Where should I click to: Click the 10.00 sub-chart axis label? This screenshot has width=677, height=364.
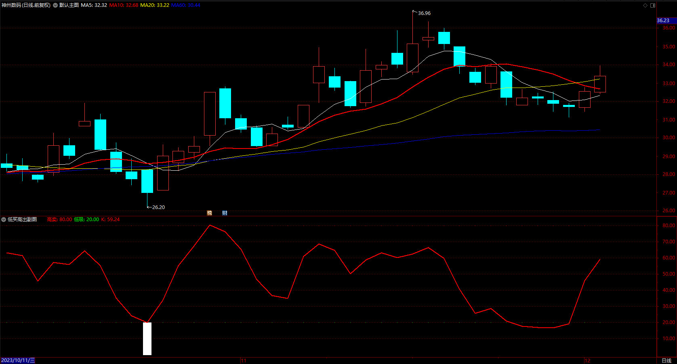click(669, 339)
